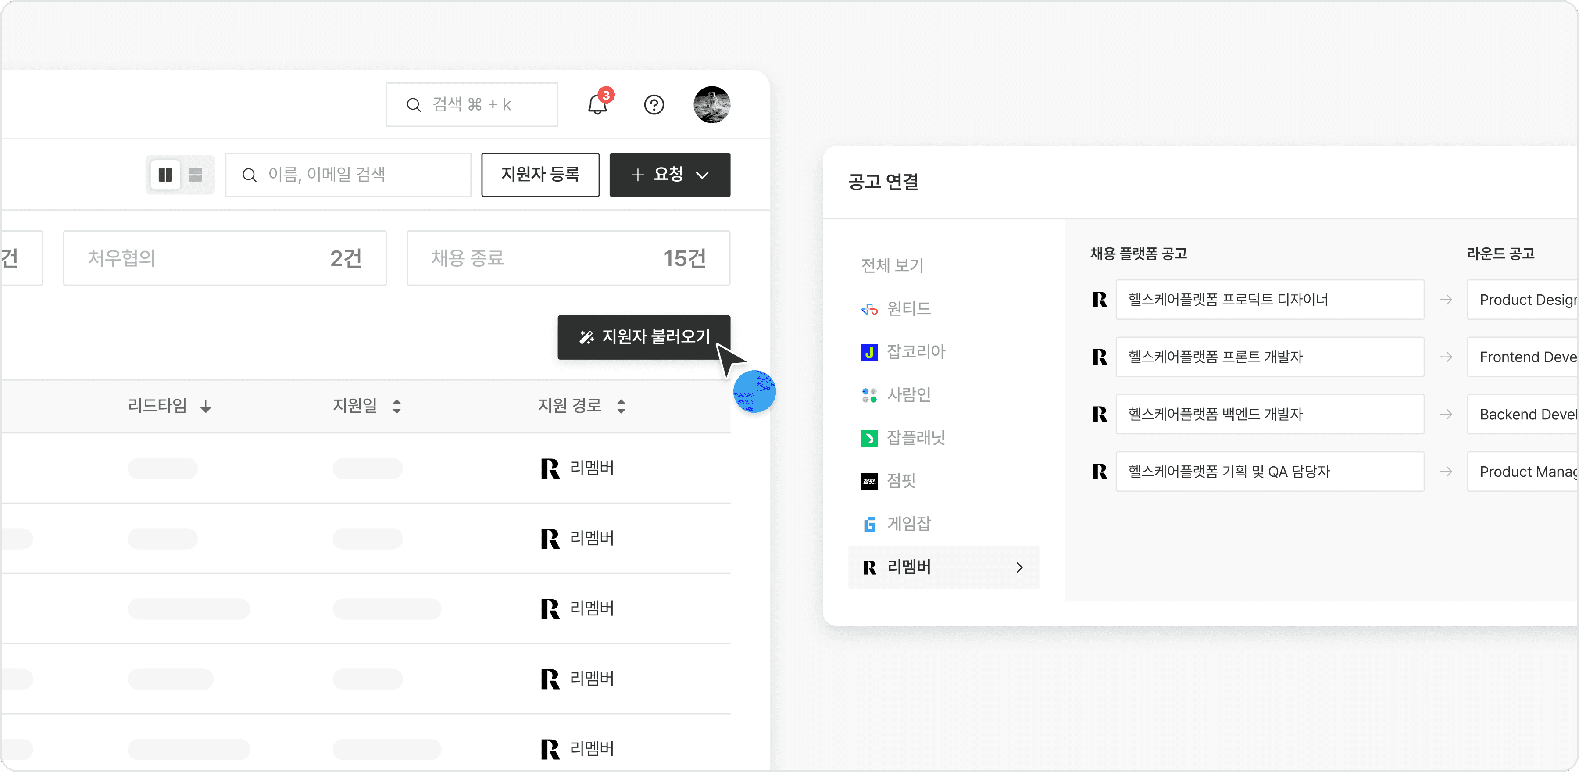
Task: Toggle sorting on 지원 경로 column
Action: pos(622,406)
